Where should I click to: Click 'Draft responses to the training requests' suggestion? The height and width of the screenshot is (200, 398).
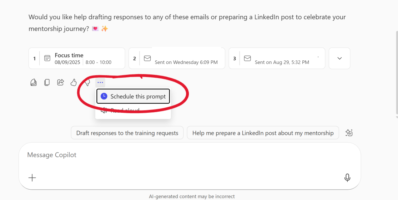click(x=127, y=133)
